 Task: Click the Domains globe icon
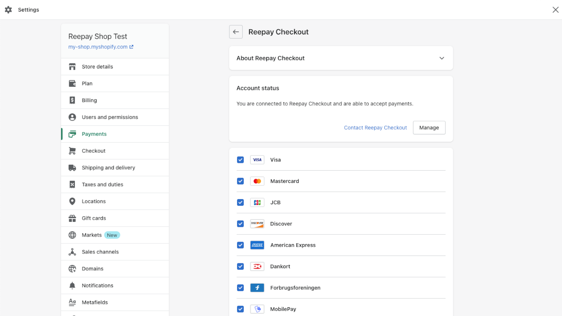[x=72, y=269]
